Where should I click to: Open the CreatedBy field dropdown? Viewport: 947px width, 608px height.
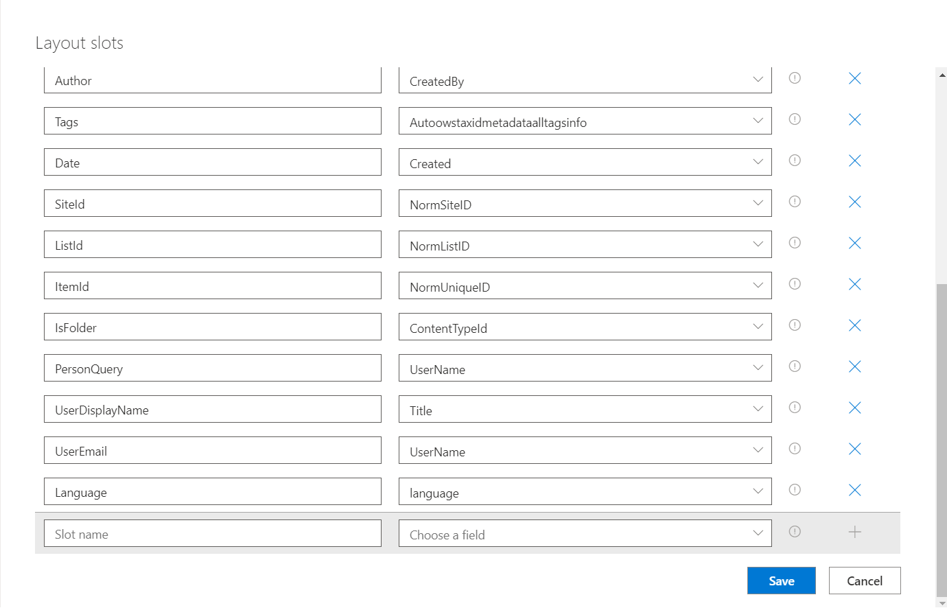point(758,79)
